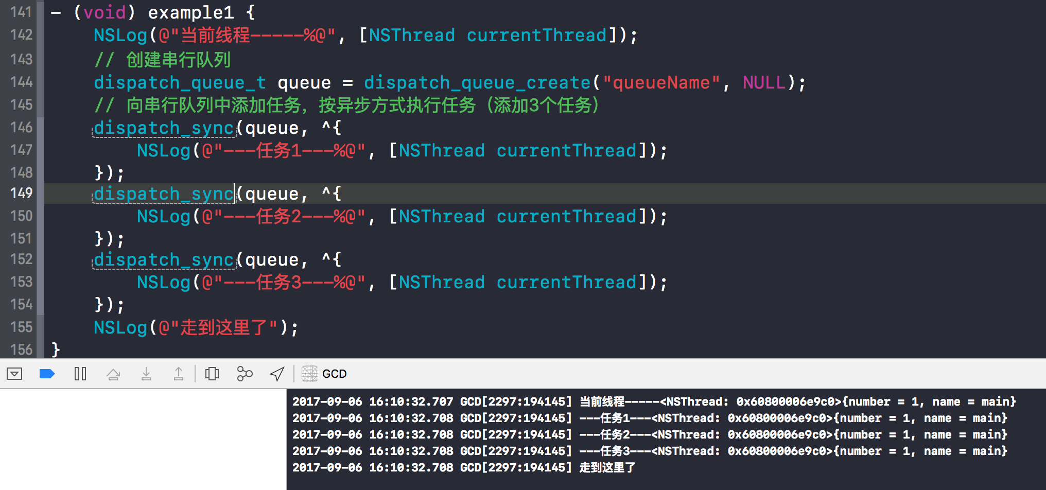Click console line 走到这里了
Screen dimensions: 1046x490
(x=464, y=467)
